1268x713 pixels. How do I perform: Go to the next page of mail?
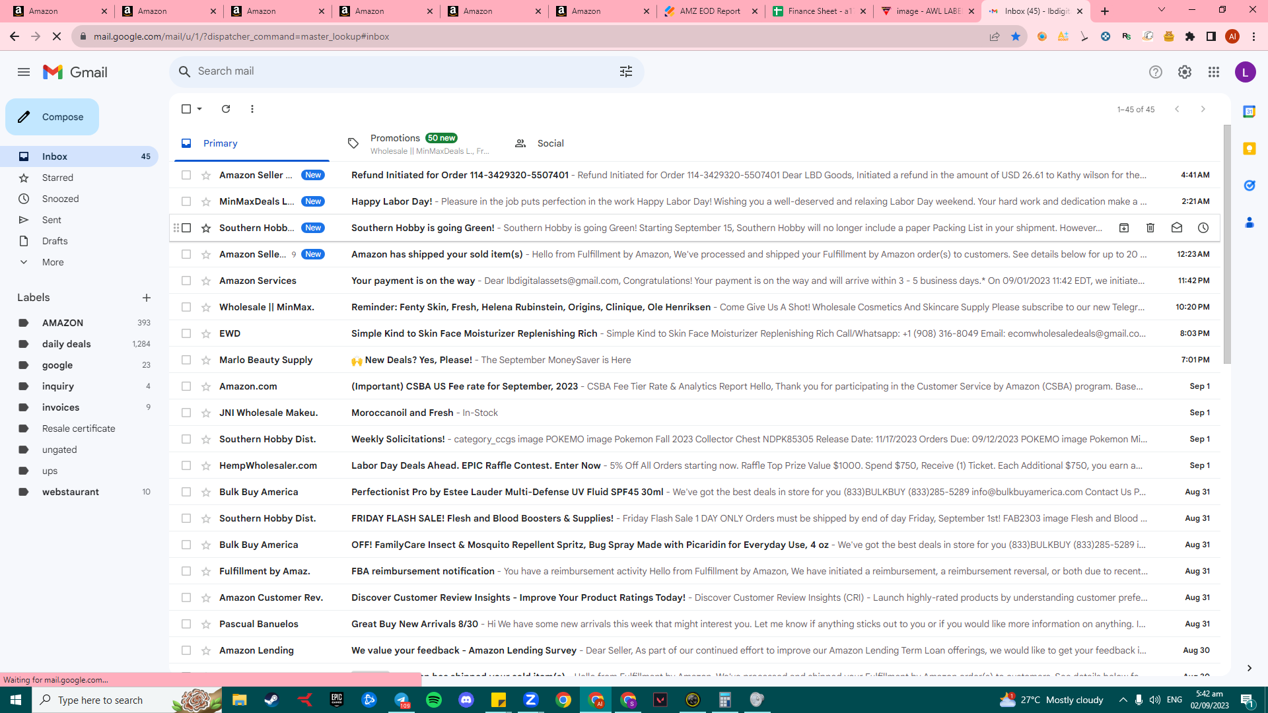pyautogui.click(x=1203, y=109)
